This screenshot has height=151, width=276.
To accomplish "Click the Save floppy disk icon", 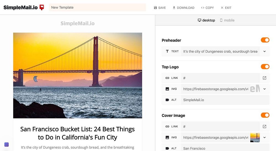I will [x=155, y=8].
